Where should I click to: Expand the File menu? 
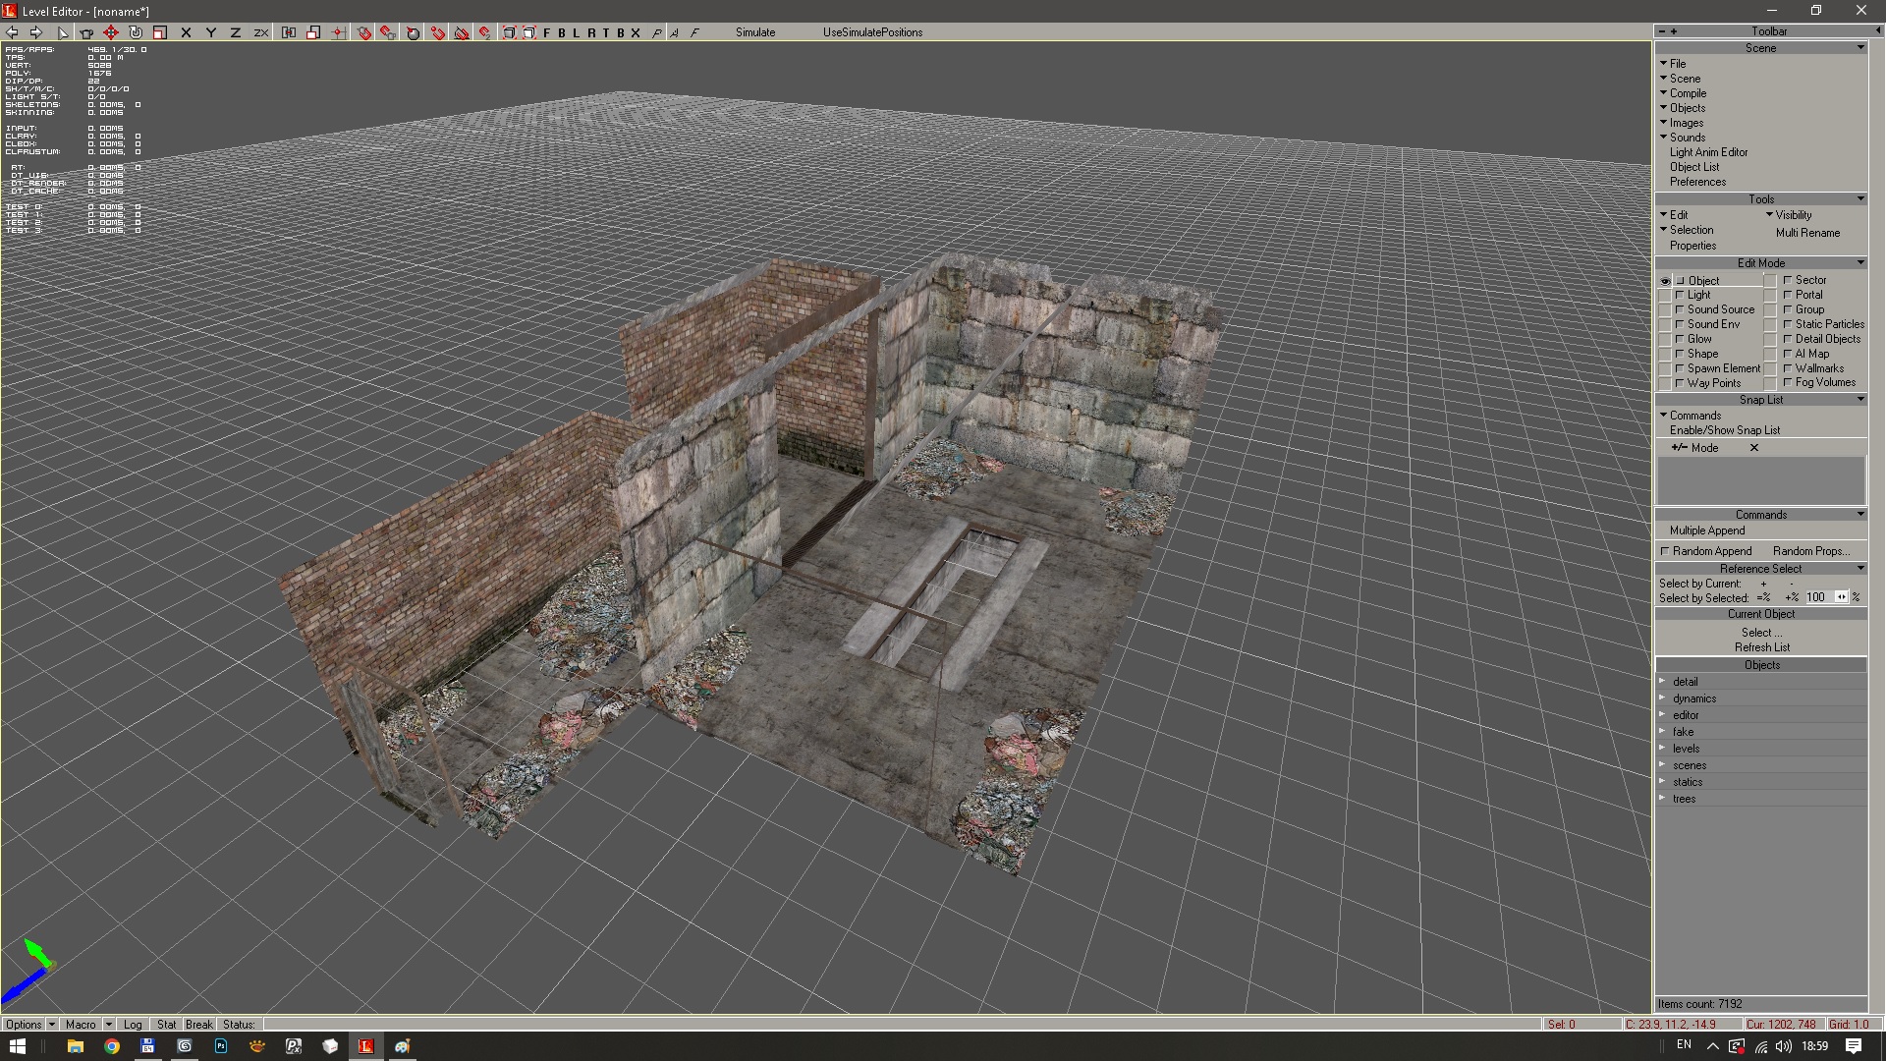[1678, 64]
